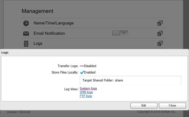This screenshot has width=189, height=117.
Task: Click the Management section heading
Action: (38, 11)
